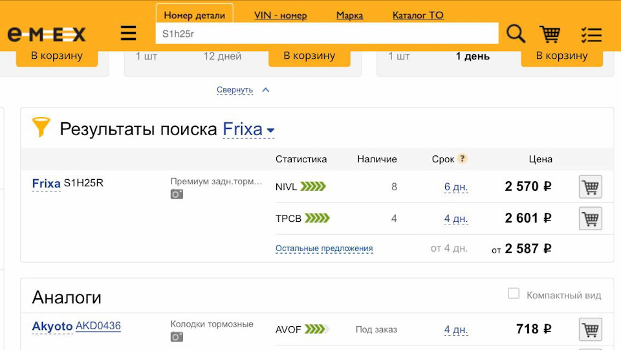Open Каталог ТО tab

pos(418,16)
